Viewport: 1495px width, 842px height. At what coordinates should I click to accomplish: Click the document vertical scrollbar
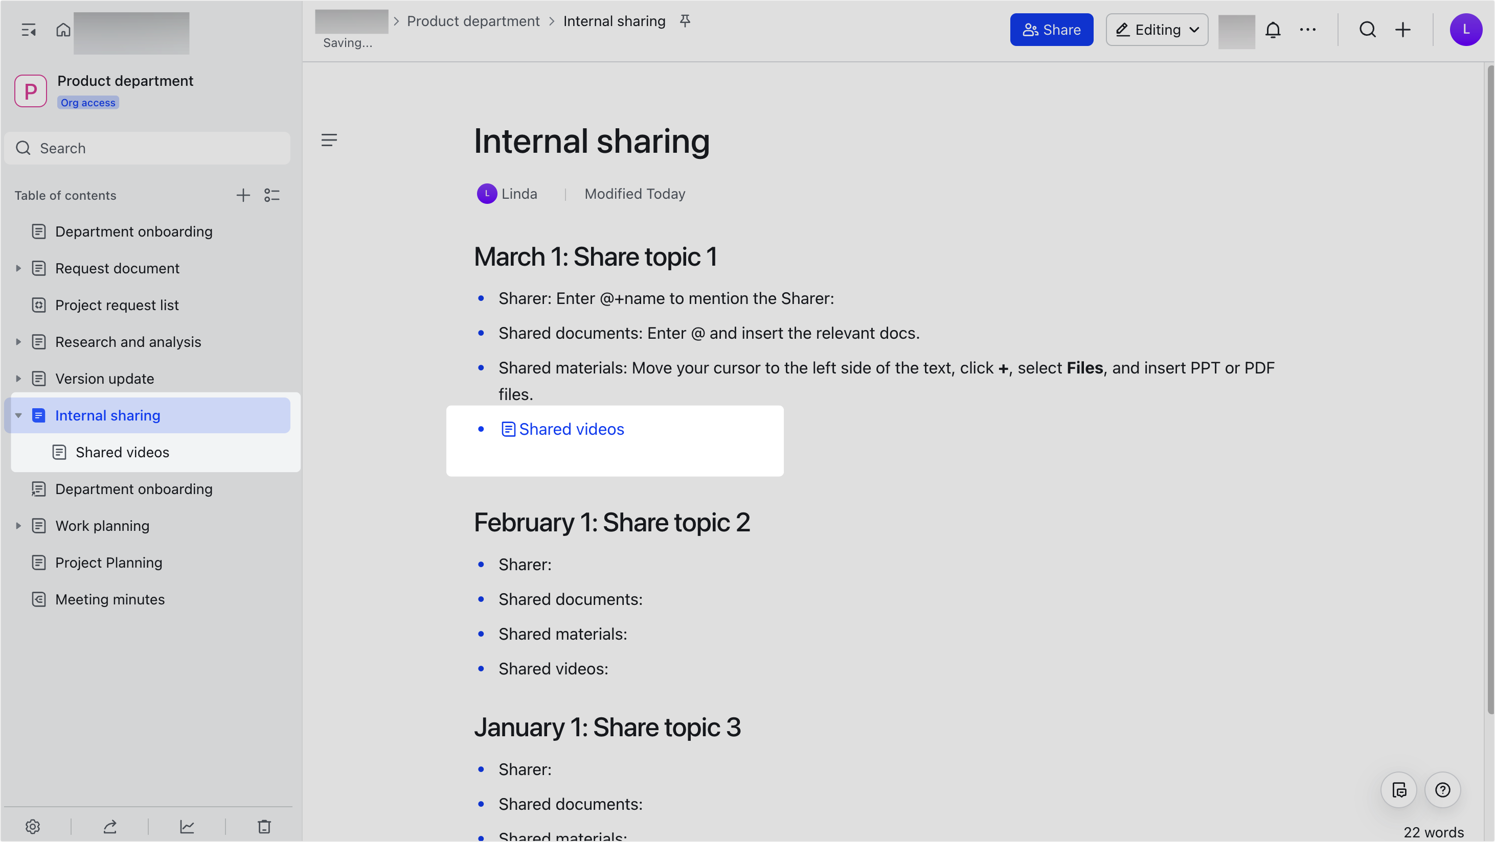(1490, 390)
